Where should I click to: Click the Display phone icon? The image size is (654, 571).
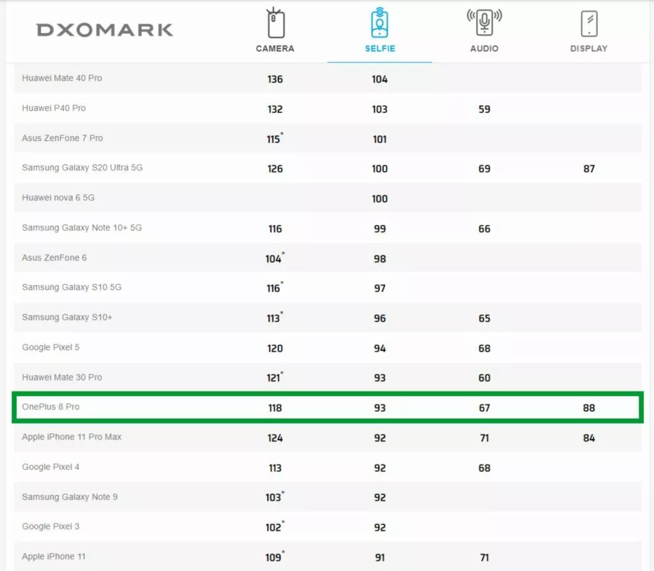pos(589,24)
